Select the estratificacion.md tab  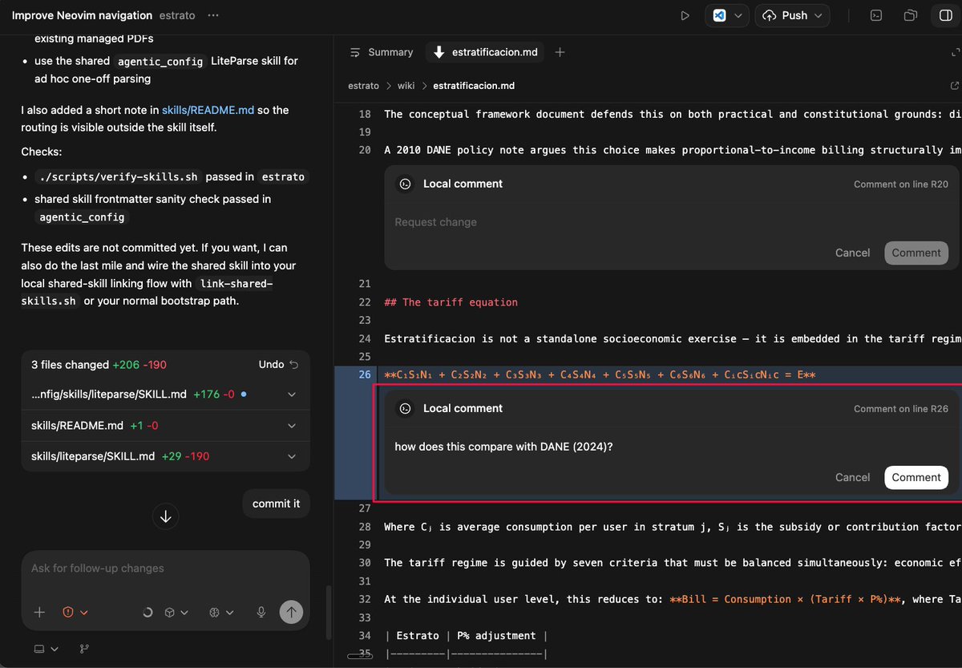pyautogui.click(x=485, y=52)
